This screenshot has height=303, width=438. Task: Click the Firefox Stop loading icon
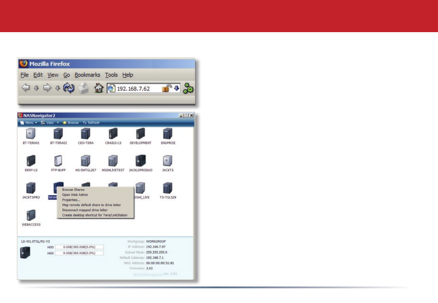tap(84, 88)
